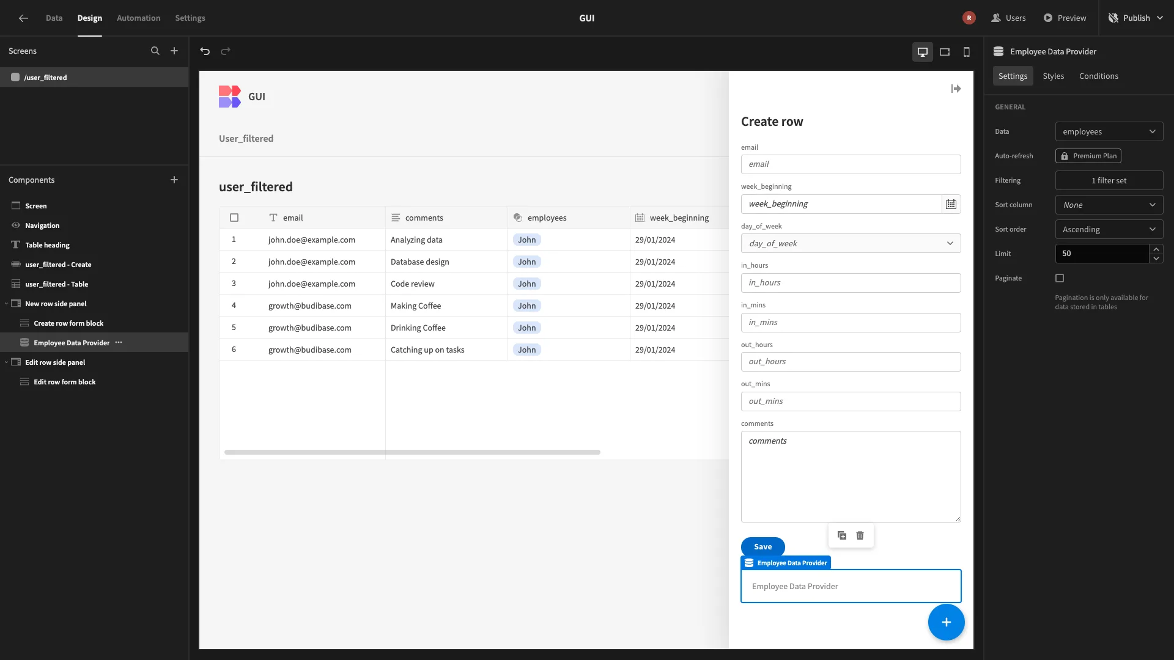Open the day_of_week dropdown
The width and height of the screenshot is (1174, 660).
[851, 243]
